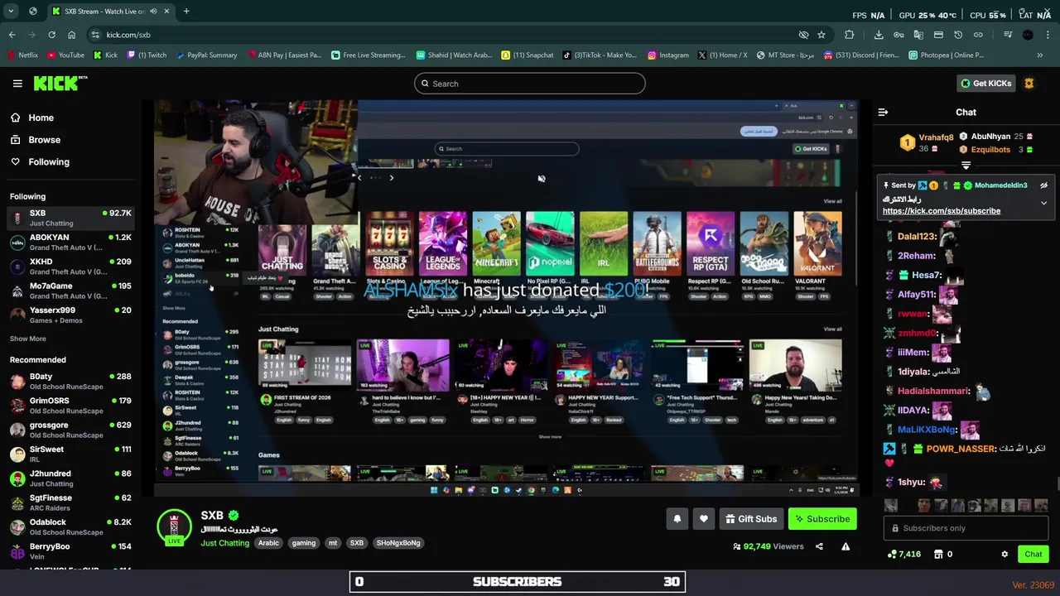Open the chat shop icon

937,555
